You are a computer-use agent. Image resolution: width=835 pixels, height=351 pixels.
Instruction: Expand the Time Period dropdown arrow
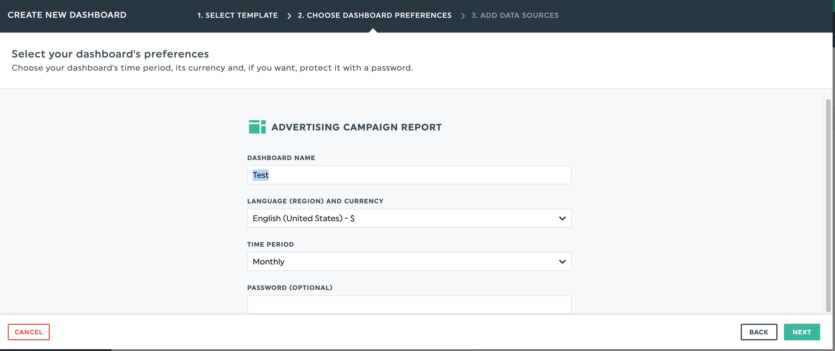point(562,261)
